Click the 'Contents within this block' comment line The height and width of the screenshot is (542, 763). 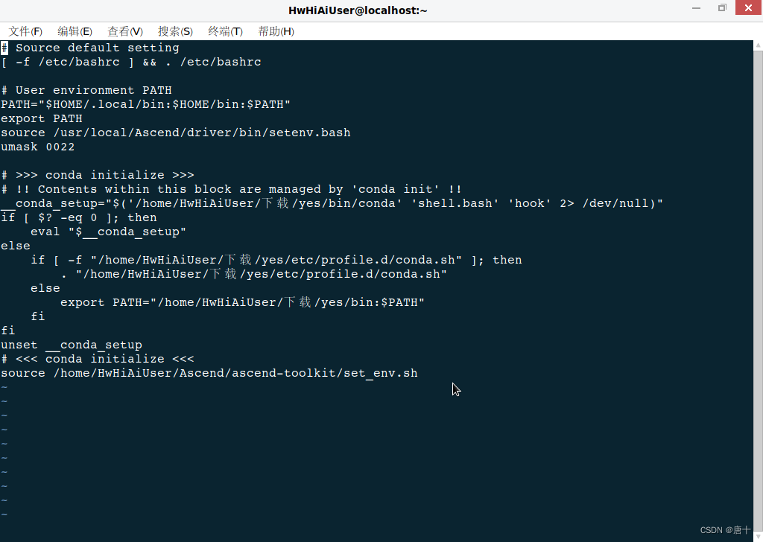[x=231, y=189]
